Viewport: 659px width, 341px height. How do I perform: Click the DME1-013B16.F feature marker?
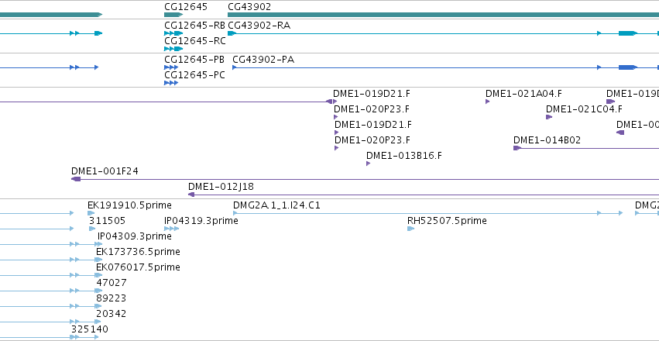[x=368, y=164]
